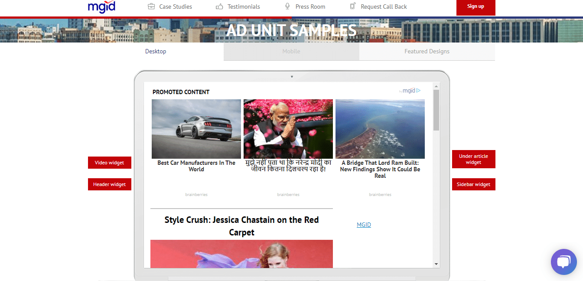Click the preview scrollbar down arrow
The image size is (583, 281).
(436, 264)
